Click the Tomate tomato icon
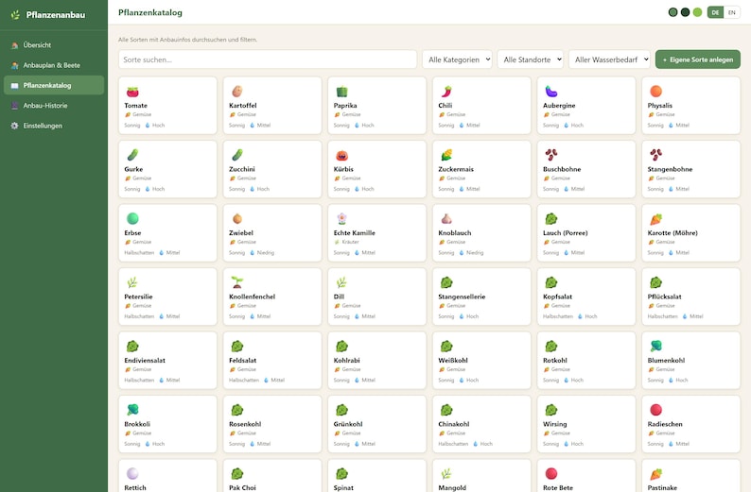 click(132, 91)
